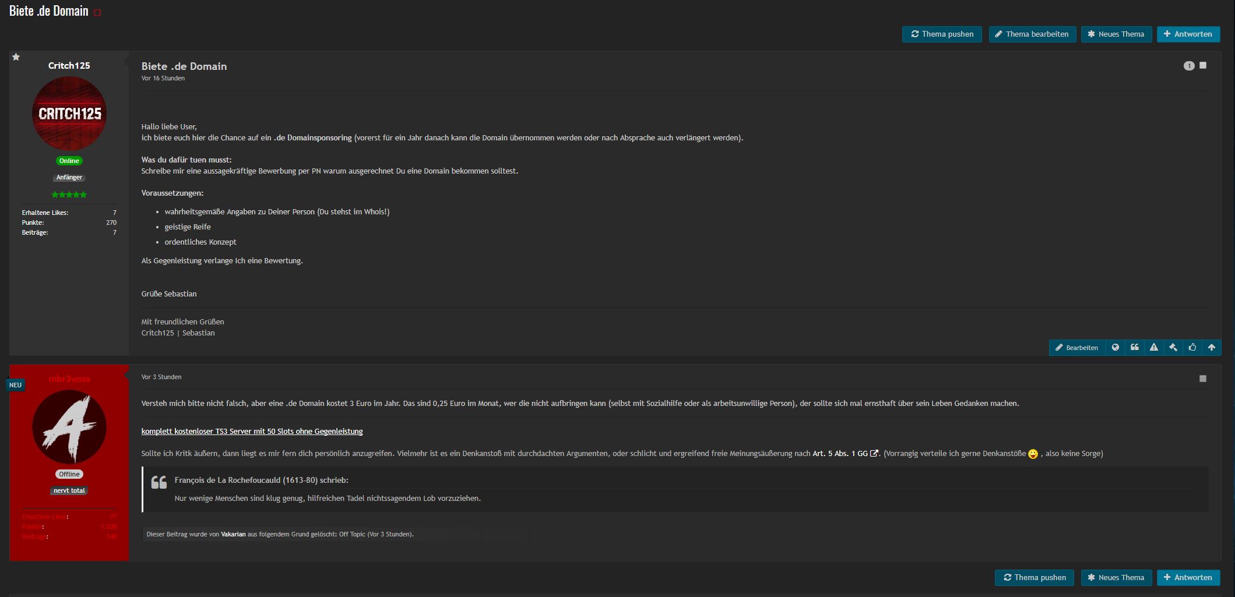The height and width of the screenshot is (597, 1235).
Task: Click the post number 1 badge
Action: (1188, 66)
